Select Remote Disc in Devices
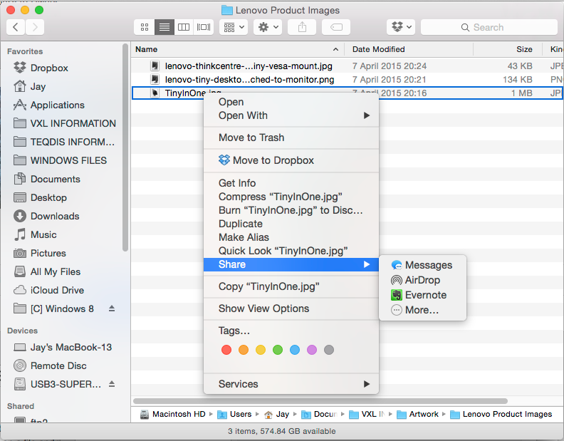This screenshot has height=441, width=564. click(x=58, y=365)
